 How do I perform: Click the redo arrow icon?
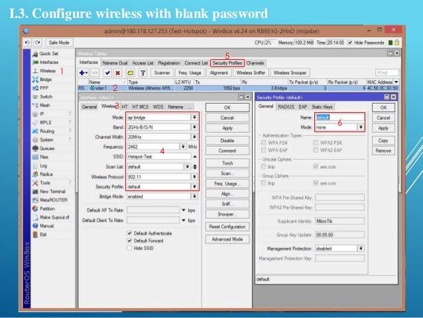pos(38,42)
